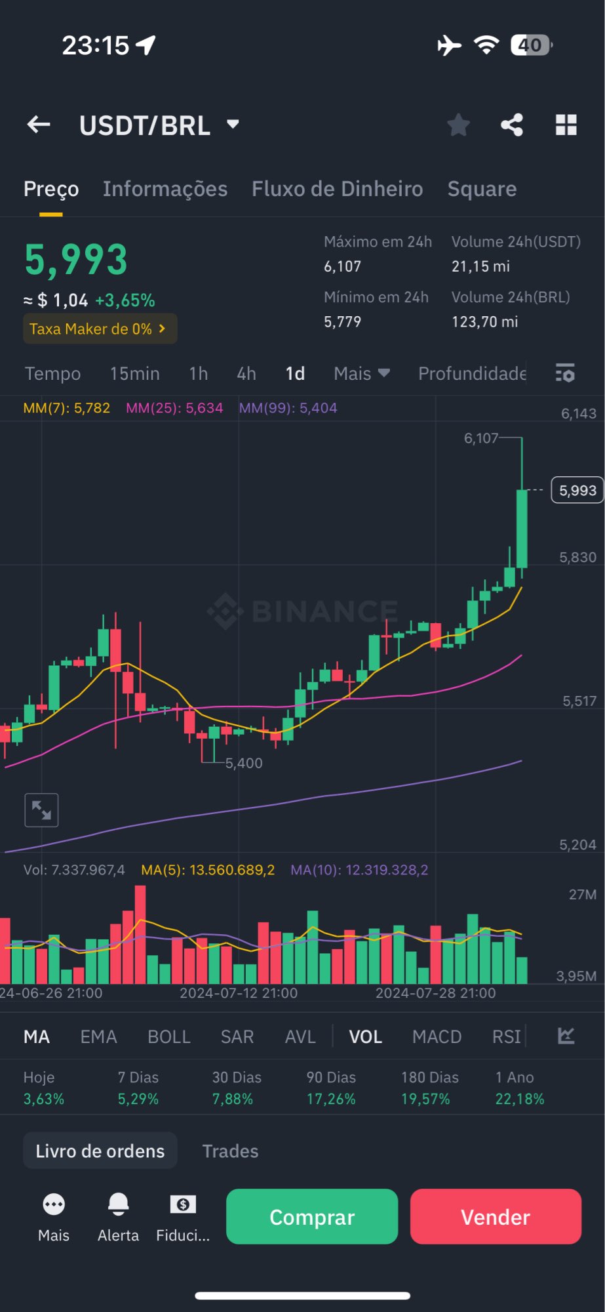Select the 15min chart interval
Screen dimensions: 605x1312
[135, 374]
